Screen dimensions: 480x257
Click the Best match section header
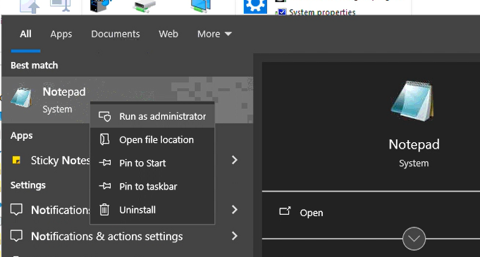click(35, 65)
